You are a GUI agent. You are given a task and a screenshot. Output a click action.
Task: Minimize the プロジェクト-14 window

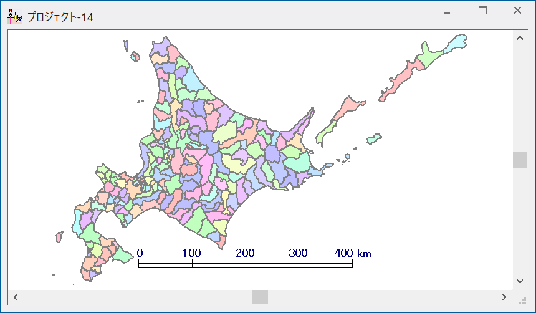447,12
